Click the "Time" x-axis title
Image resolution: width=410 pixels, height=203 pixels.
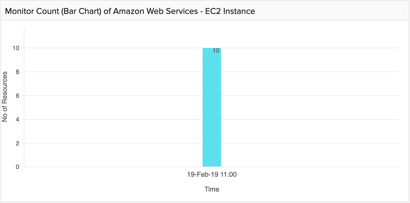[212, 189]
